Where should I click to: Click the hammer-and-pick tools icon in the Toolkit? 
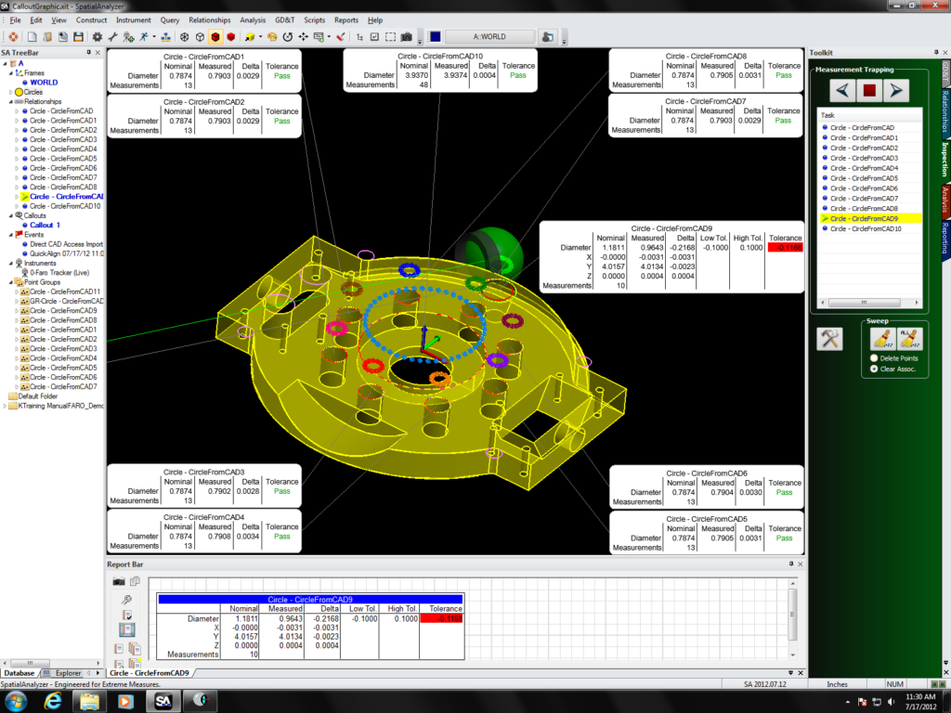829,339
